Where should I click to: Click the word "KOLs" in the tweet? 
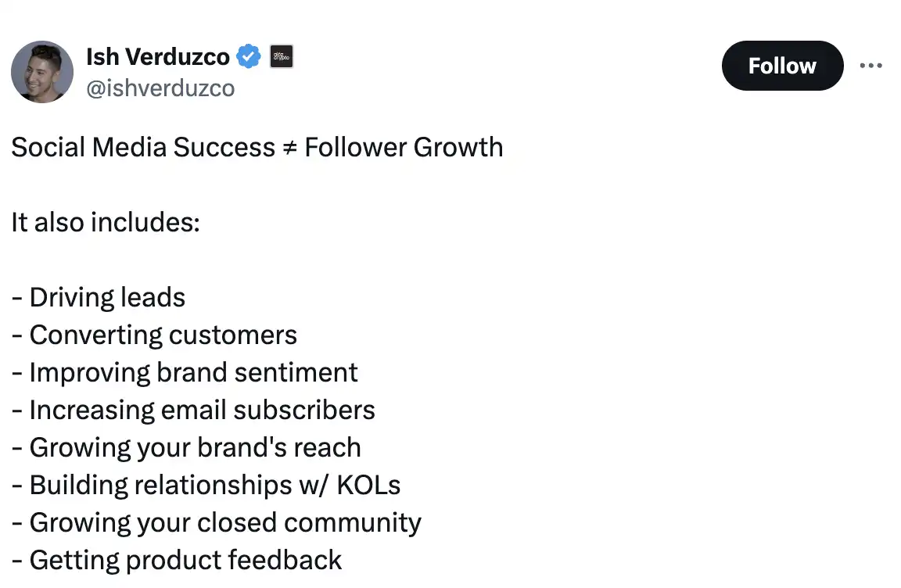pos(368,485)
